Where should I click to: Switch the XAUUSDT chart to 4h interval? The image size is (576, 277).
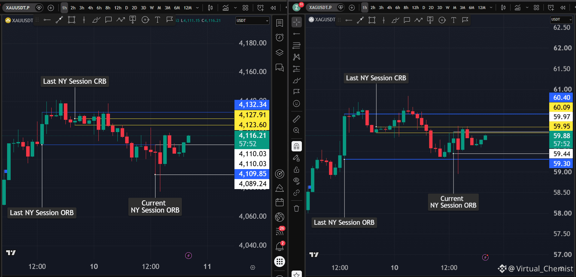pyautogui.click(x=90, y=8)
